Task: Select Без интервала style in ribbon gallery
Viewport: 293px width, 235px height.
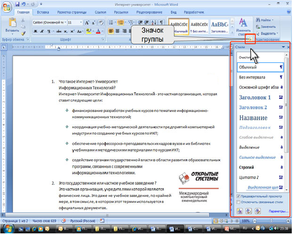Action: point(199,27)
